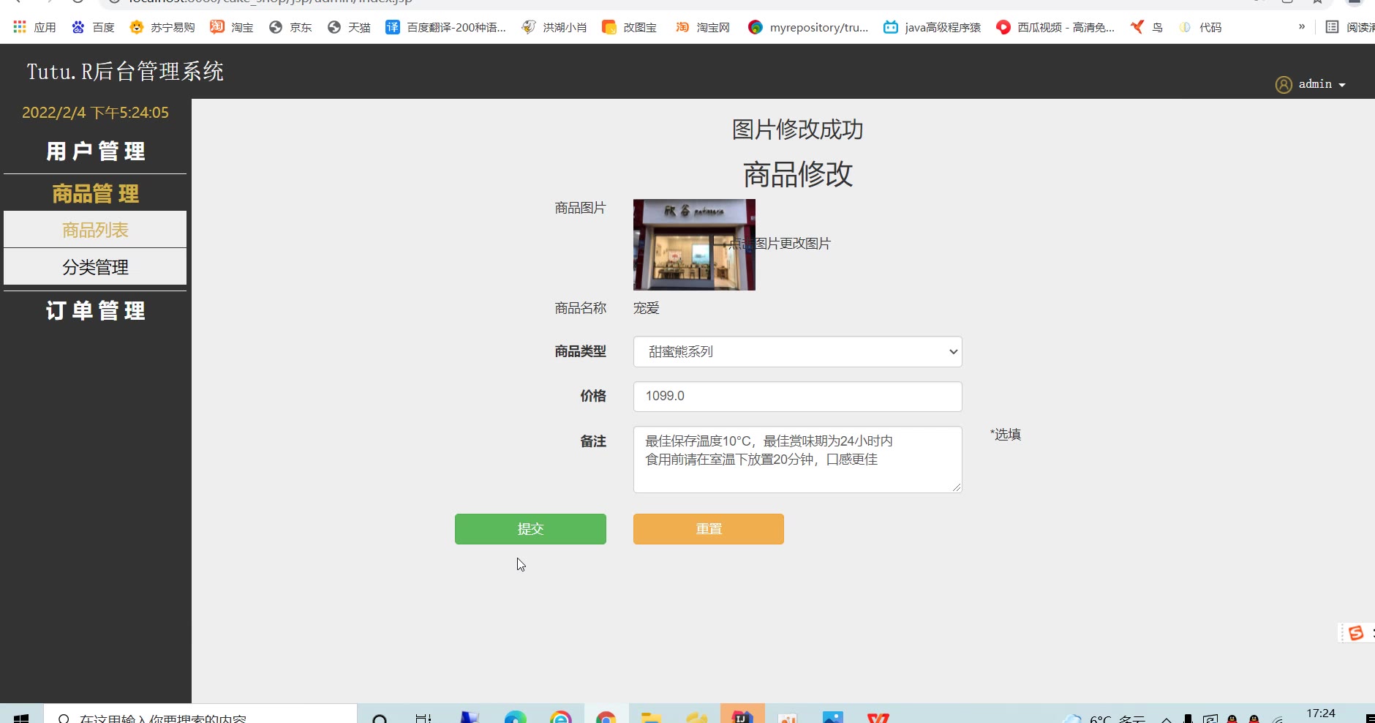Open the 商品类型 dropdown

797,352
